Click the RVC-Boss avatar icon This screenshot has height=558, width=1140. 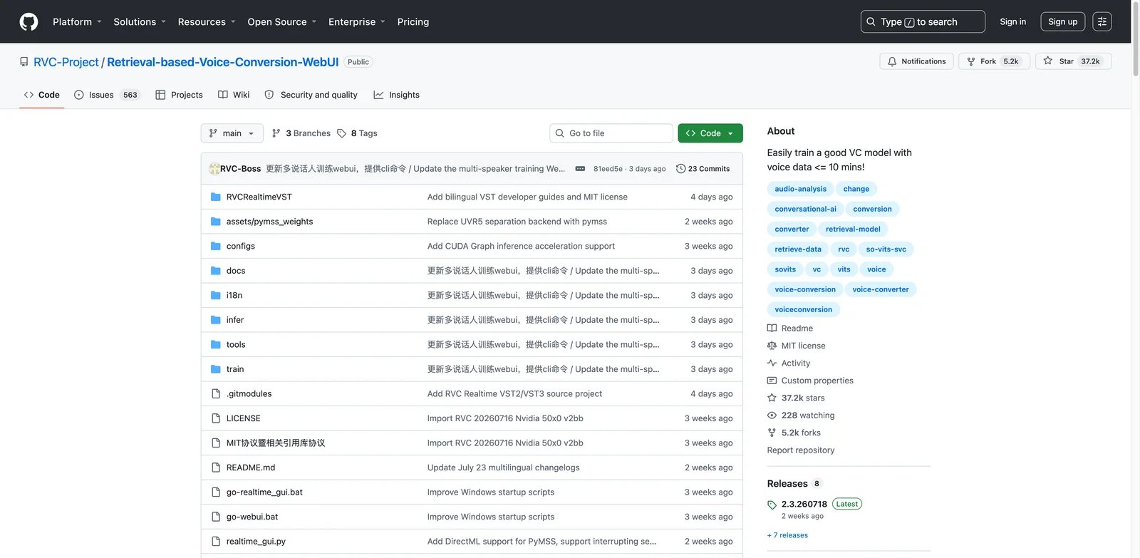tap(214, 169)
